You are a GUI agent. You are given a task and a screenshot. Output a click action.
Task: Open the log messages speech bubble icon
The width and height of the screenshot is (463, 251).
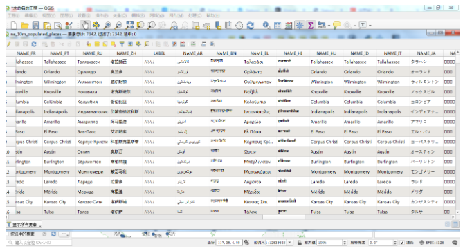point(455,243)
